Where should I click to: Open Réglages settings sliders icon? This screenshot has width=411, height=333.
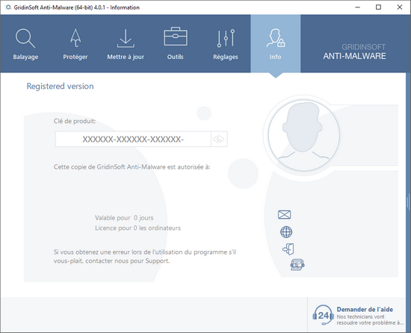tap(226, 38)
